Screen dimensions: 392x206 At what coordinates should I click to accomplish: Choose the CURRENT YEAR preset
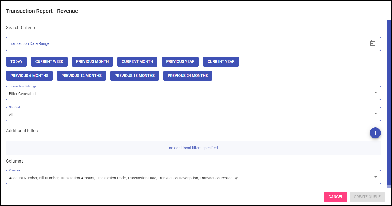pyautogui.click(x=221, y=62)
